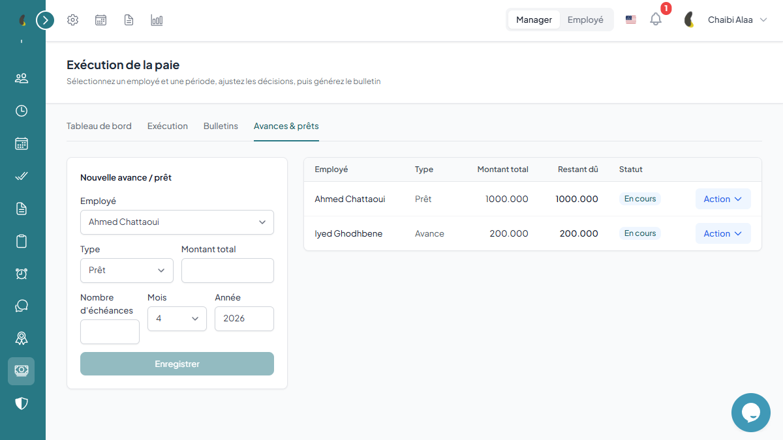Click the notification bell icon
Image resolution: width=783 pixels, height=440 pixels.
656,20
